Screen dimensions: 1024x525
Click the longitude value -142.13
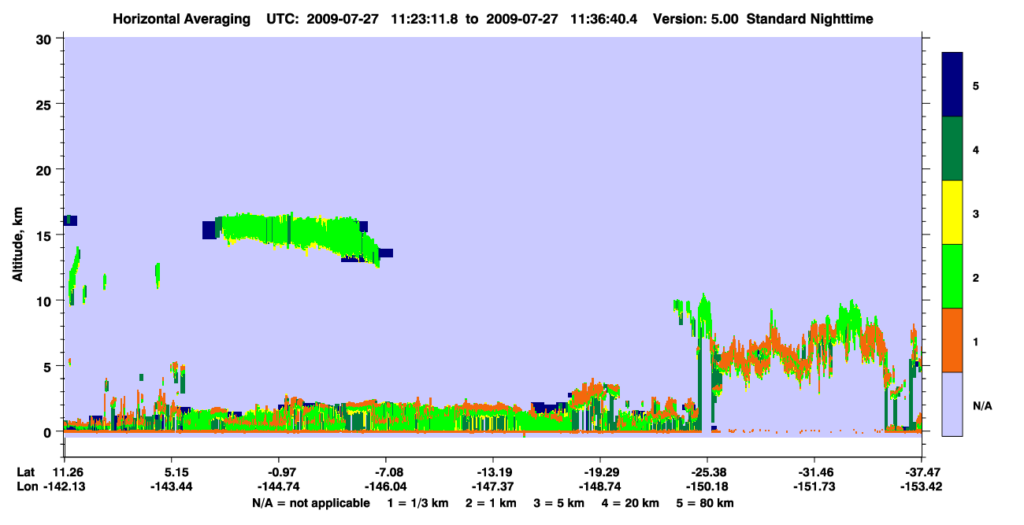coord(64,487)
